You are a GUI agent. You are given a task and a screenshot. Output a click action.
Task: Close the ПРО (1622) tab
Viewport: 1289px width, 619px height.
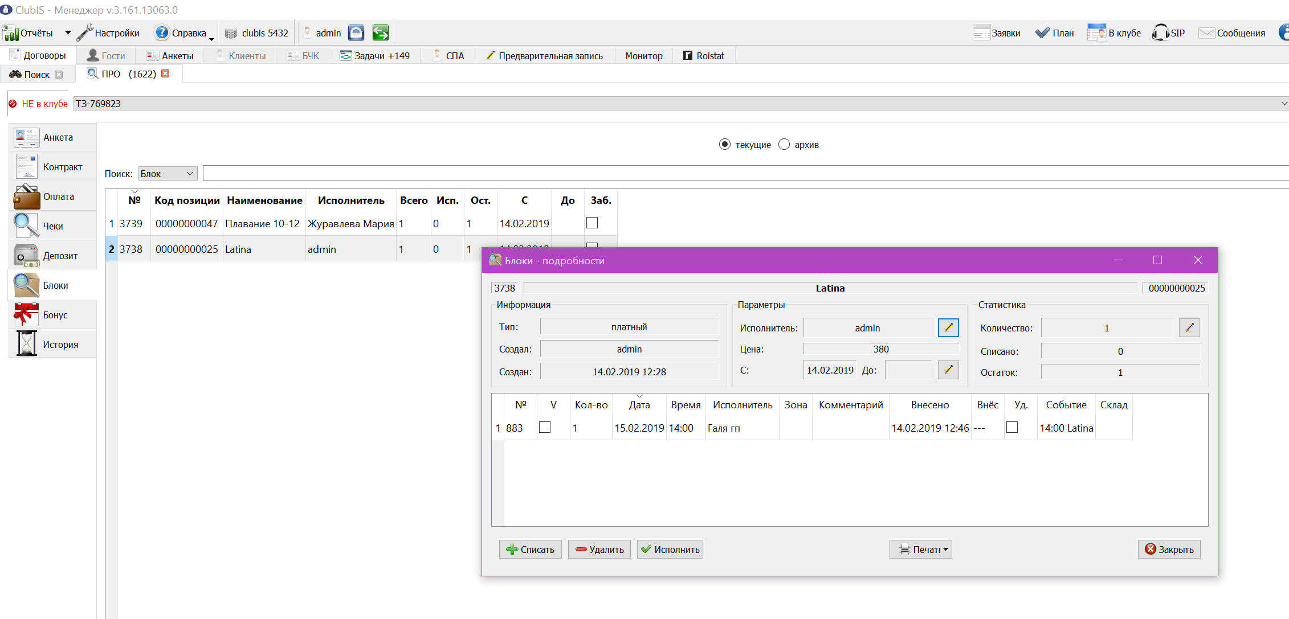(x=165, y=73)
